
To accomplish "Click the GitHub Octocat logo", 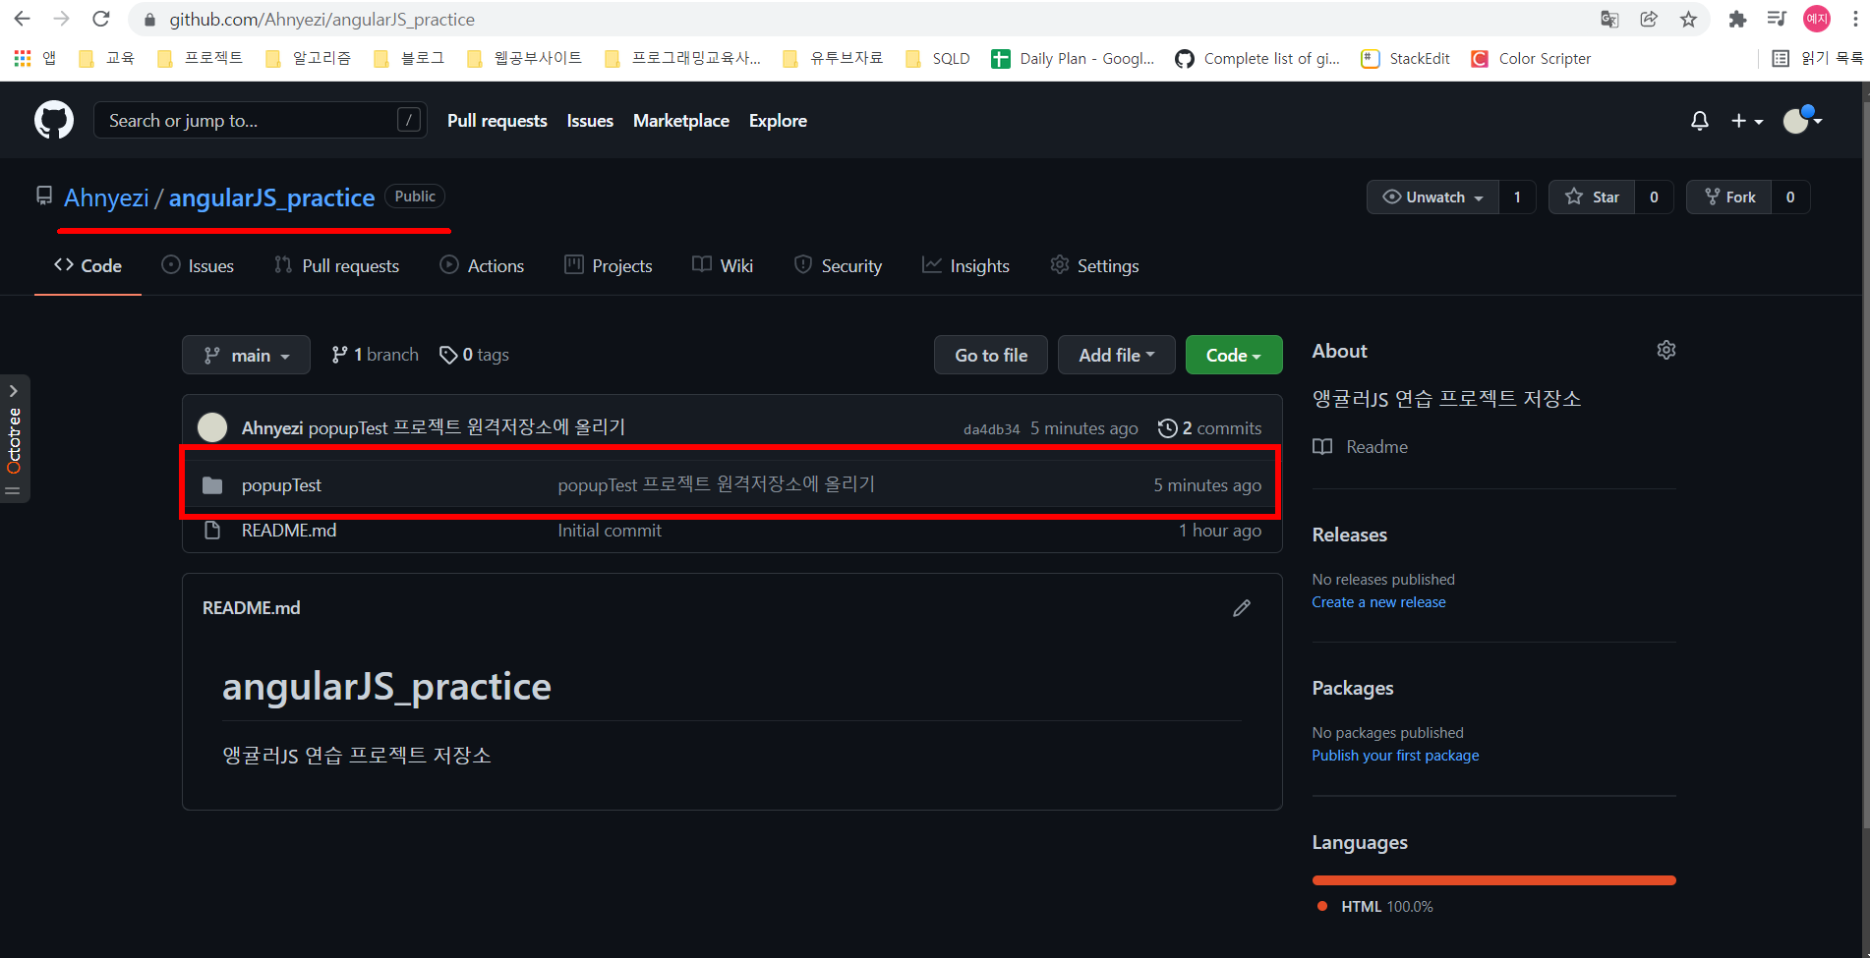I will point(54,120).
